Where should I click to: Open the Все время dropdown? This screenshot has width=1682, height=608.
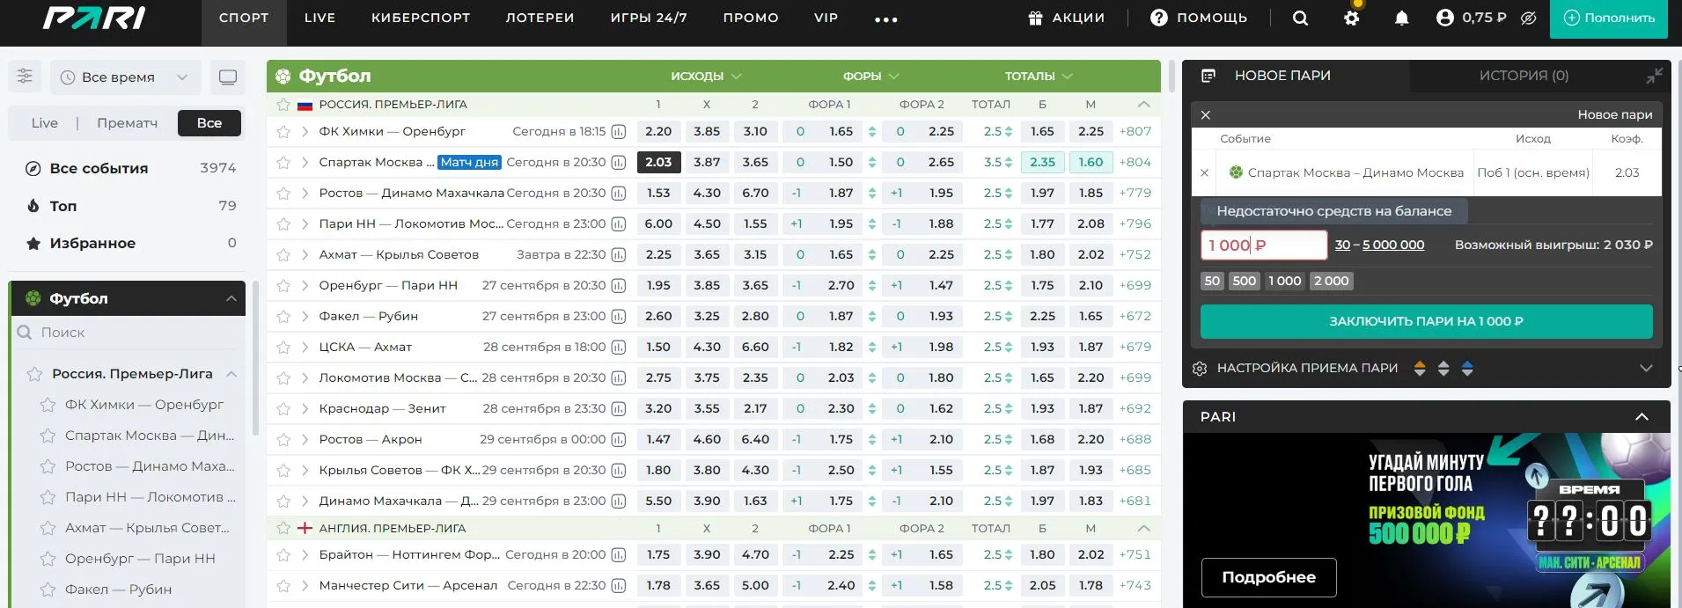(125, 77)
